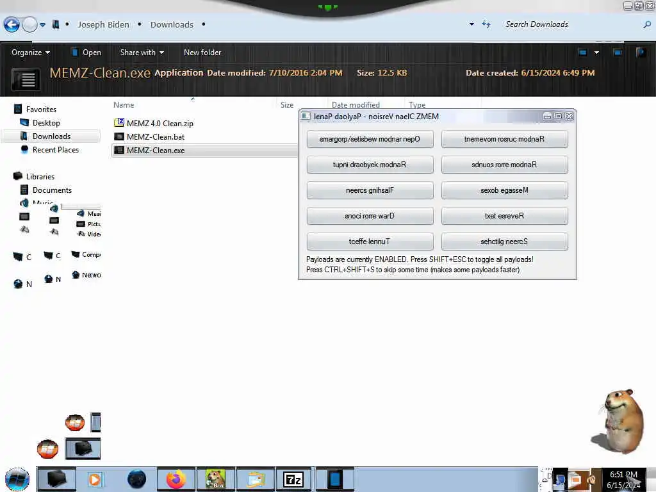Image resolution: width=656 pixels, height=492 pixels.
Task: Show hidden tray icons arrow
Action: 543,479
